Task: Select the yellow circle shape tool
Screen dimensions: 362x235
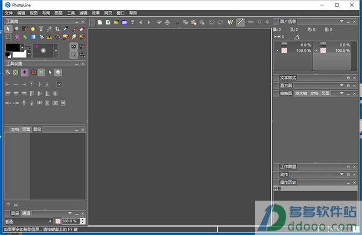Action: [33, 29]
